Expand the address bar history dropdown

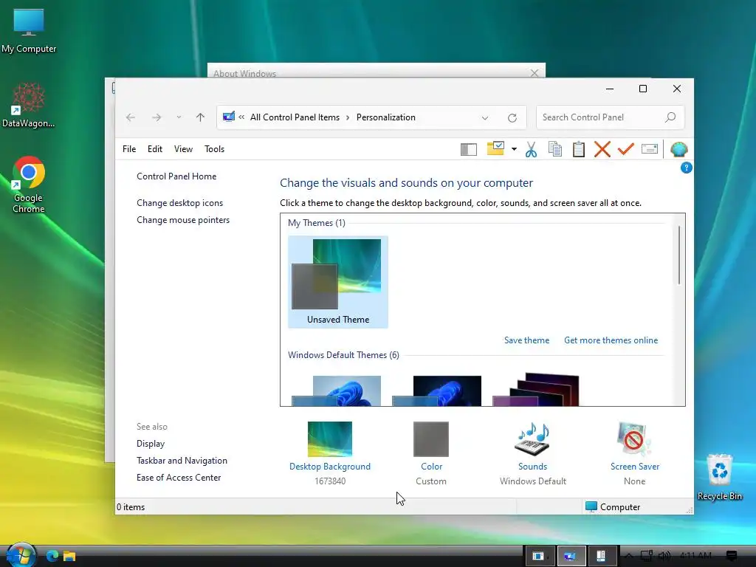coord(485,117)
